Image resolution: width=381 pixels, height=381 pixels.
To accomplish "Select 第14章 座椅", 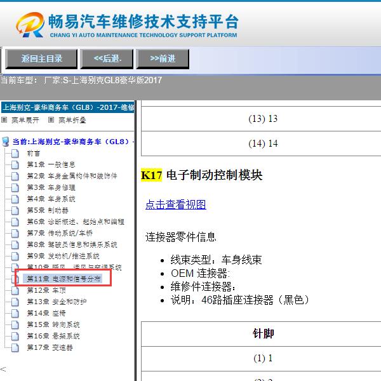I will (x=46, y=313).
